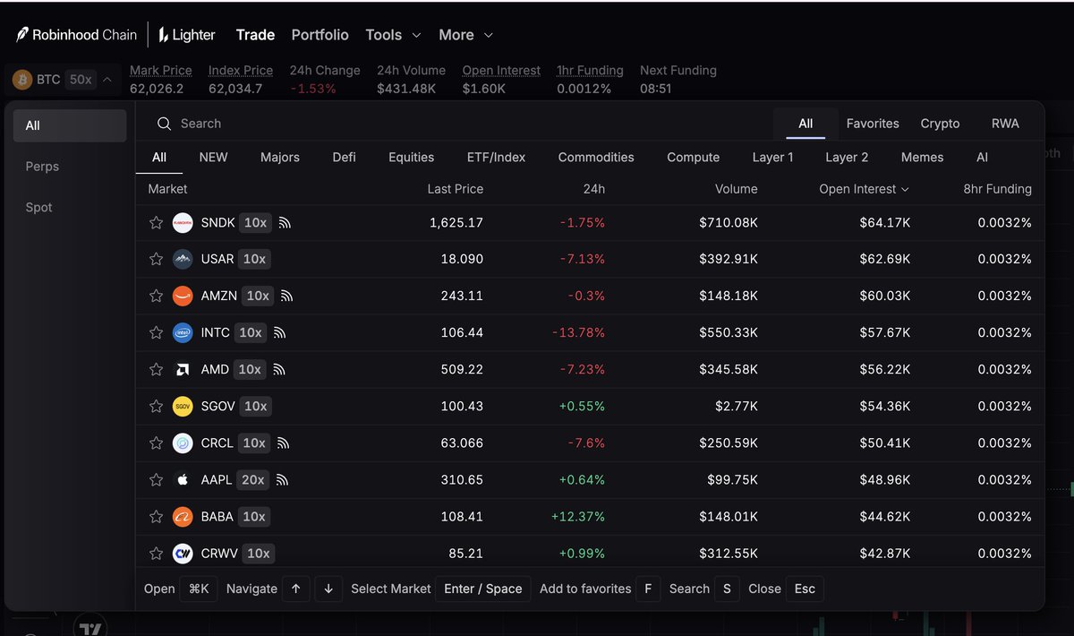
Task: Star the INTC market row
Action: tap(156, 332)
